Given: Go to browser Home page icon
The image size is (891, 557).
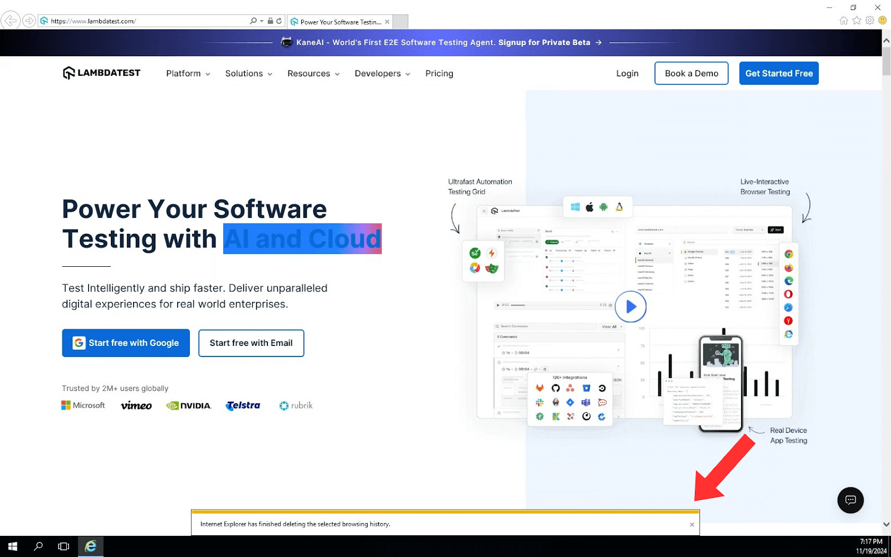Looking at the screenshot, I should click(844, 21).
